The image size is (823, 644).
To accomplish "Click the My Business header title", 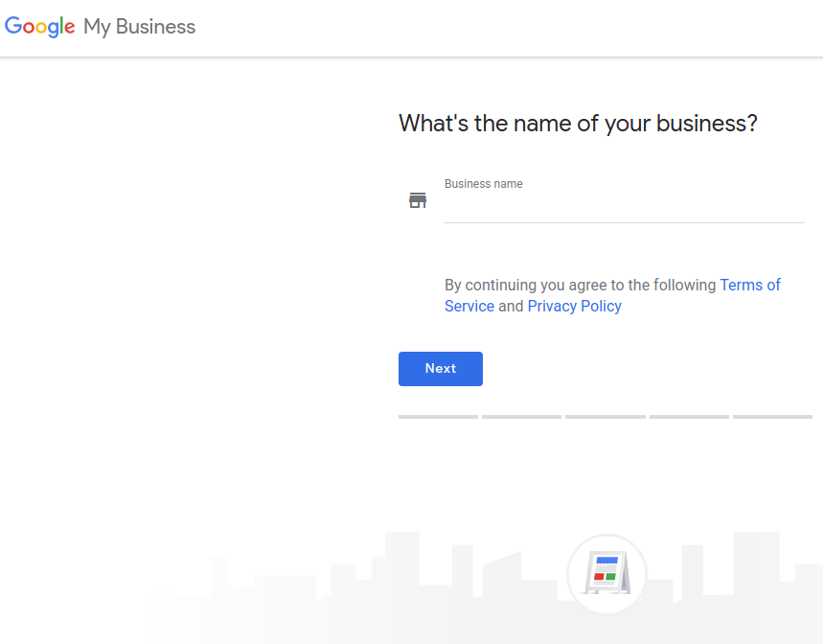I will [140, 27].
